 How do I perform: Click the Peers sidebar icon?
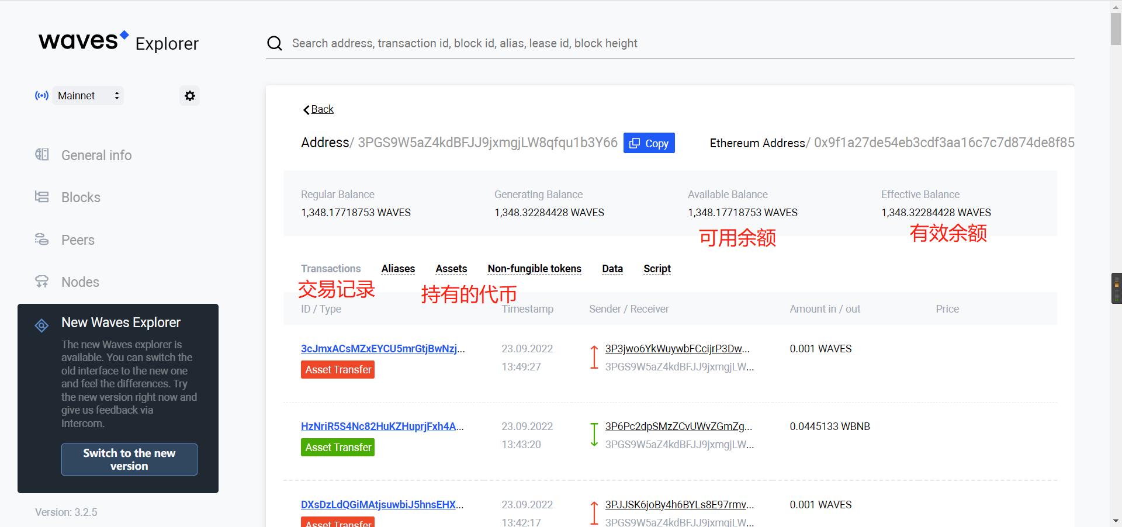point(41,240)
